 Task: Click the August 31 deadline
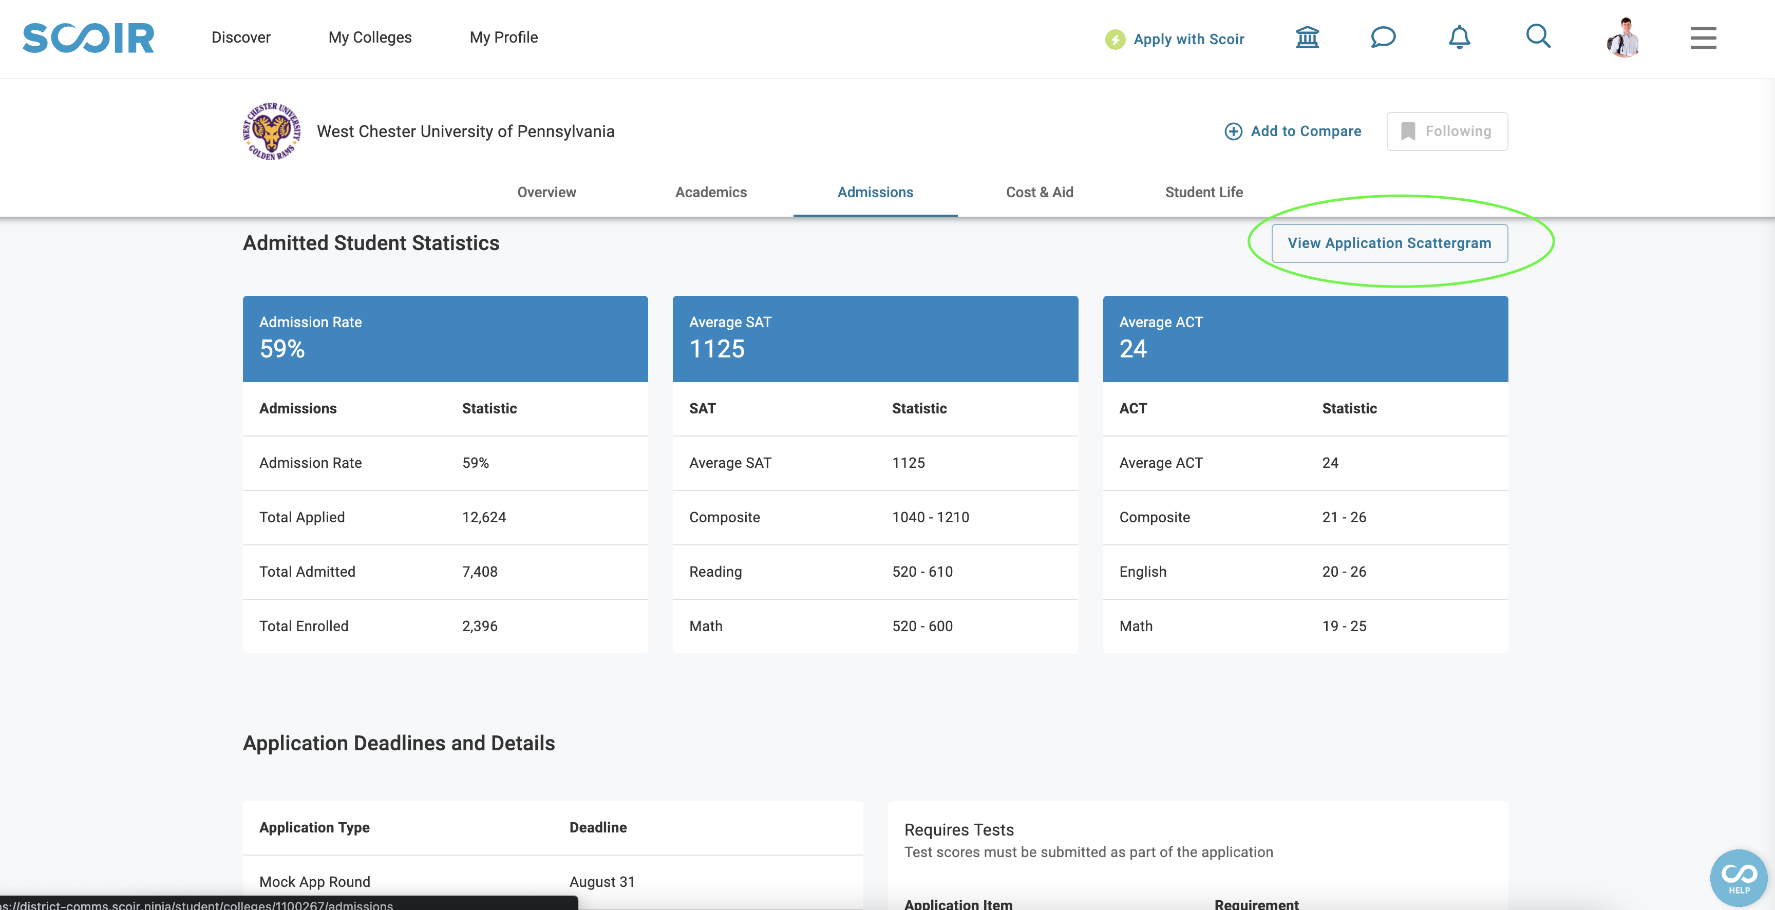pyautogui.click(x=601, y=882)
